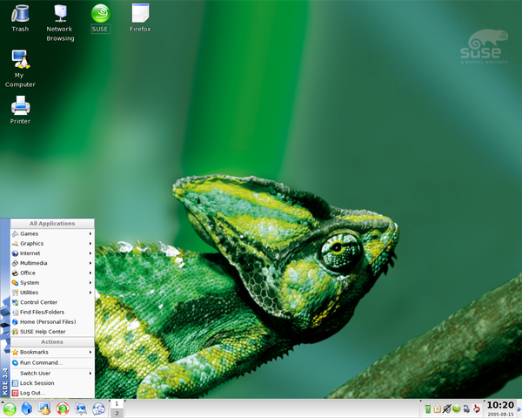
Task: Click the muted speaker tray icon
Action: point(447,408)
